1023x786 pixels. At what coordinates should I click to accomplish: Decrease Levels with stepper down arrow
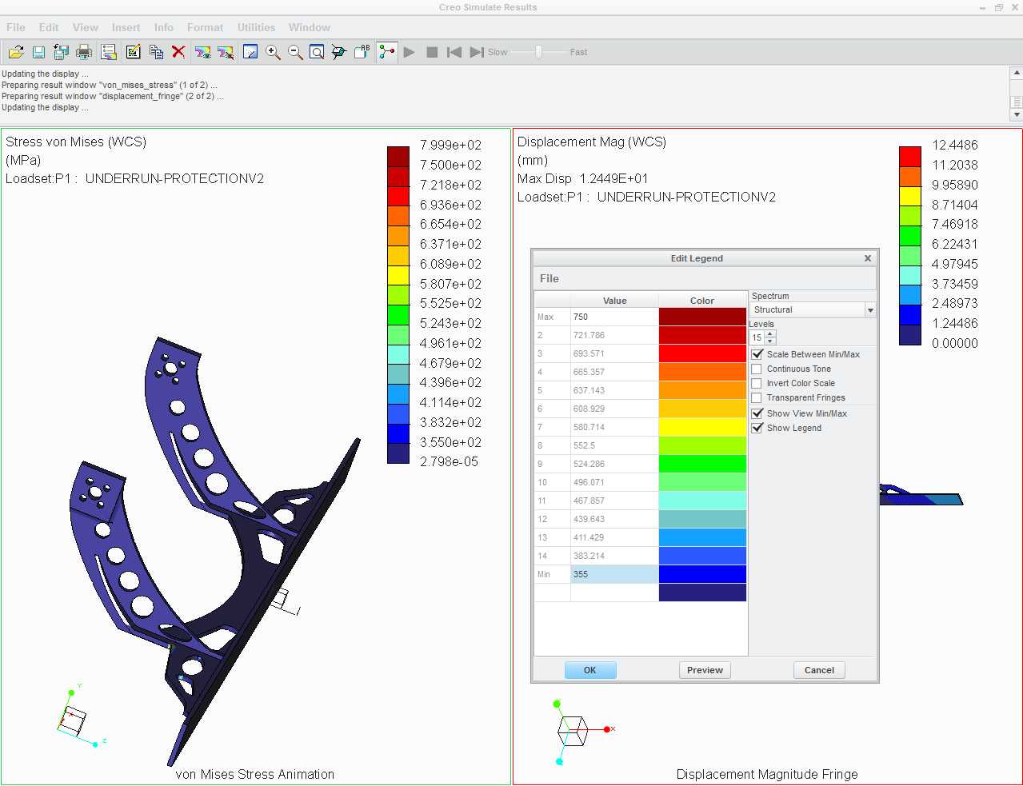[x=770, y=341]
